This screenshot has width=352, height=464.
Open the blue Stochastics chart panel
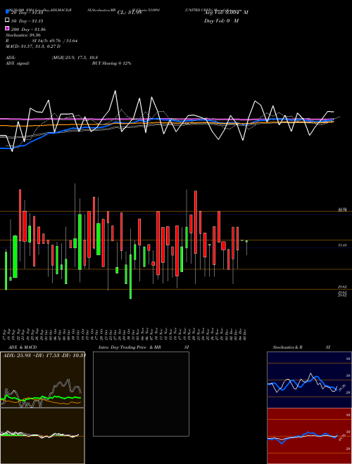(x=309, y=380)
